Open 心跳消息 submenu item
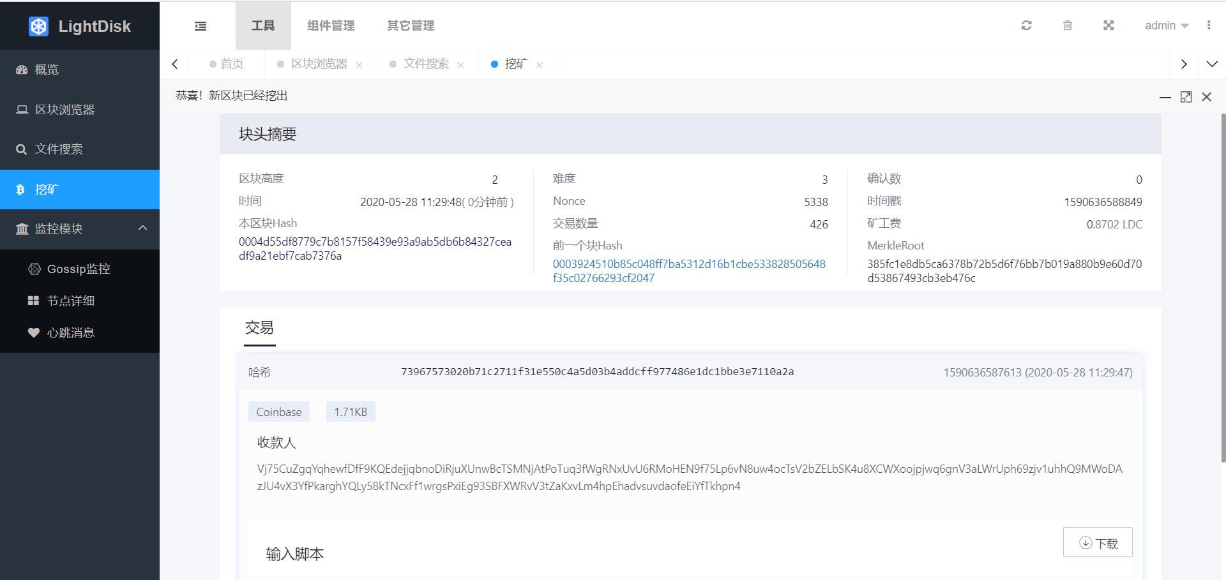Viewport: 1226px width, 580px height. (x=80, y=333)
